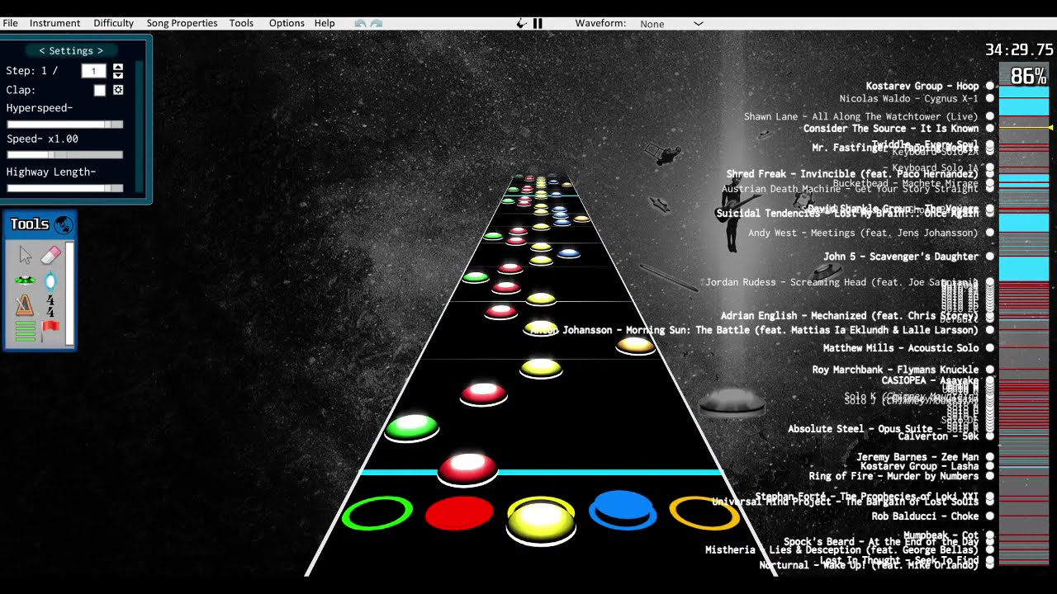Jump to 'Rob Balducci - Choke' section
Viewport: 1057px width, 594px height.
[x=925, y=516]
